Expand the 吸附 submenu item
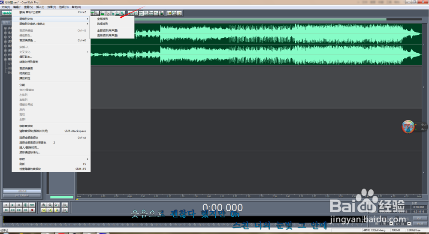Viewport: 429px width, 234px height. click(x=51, y=159)
